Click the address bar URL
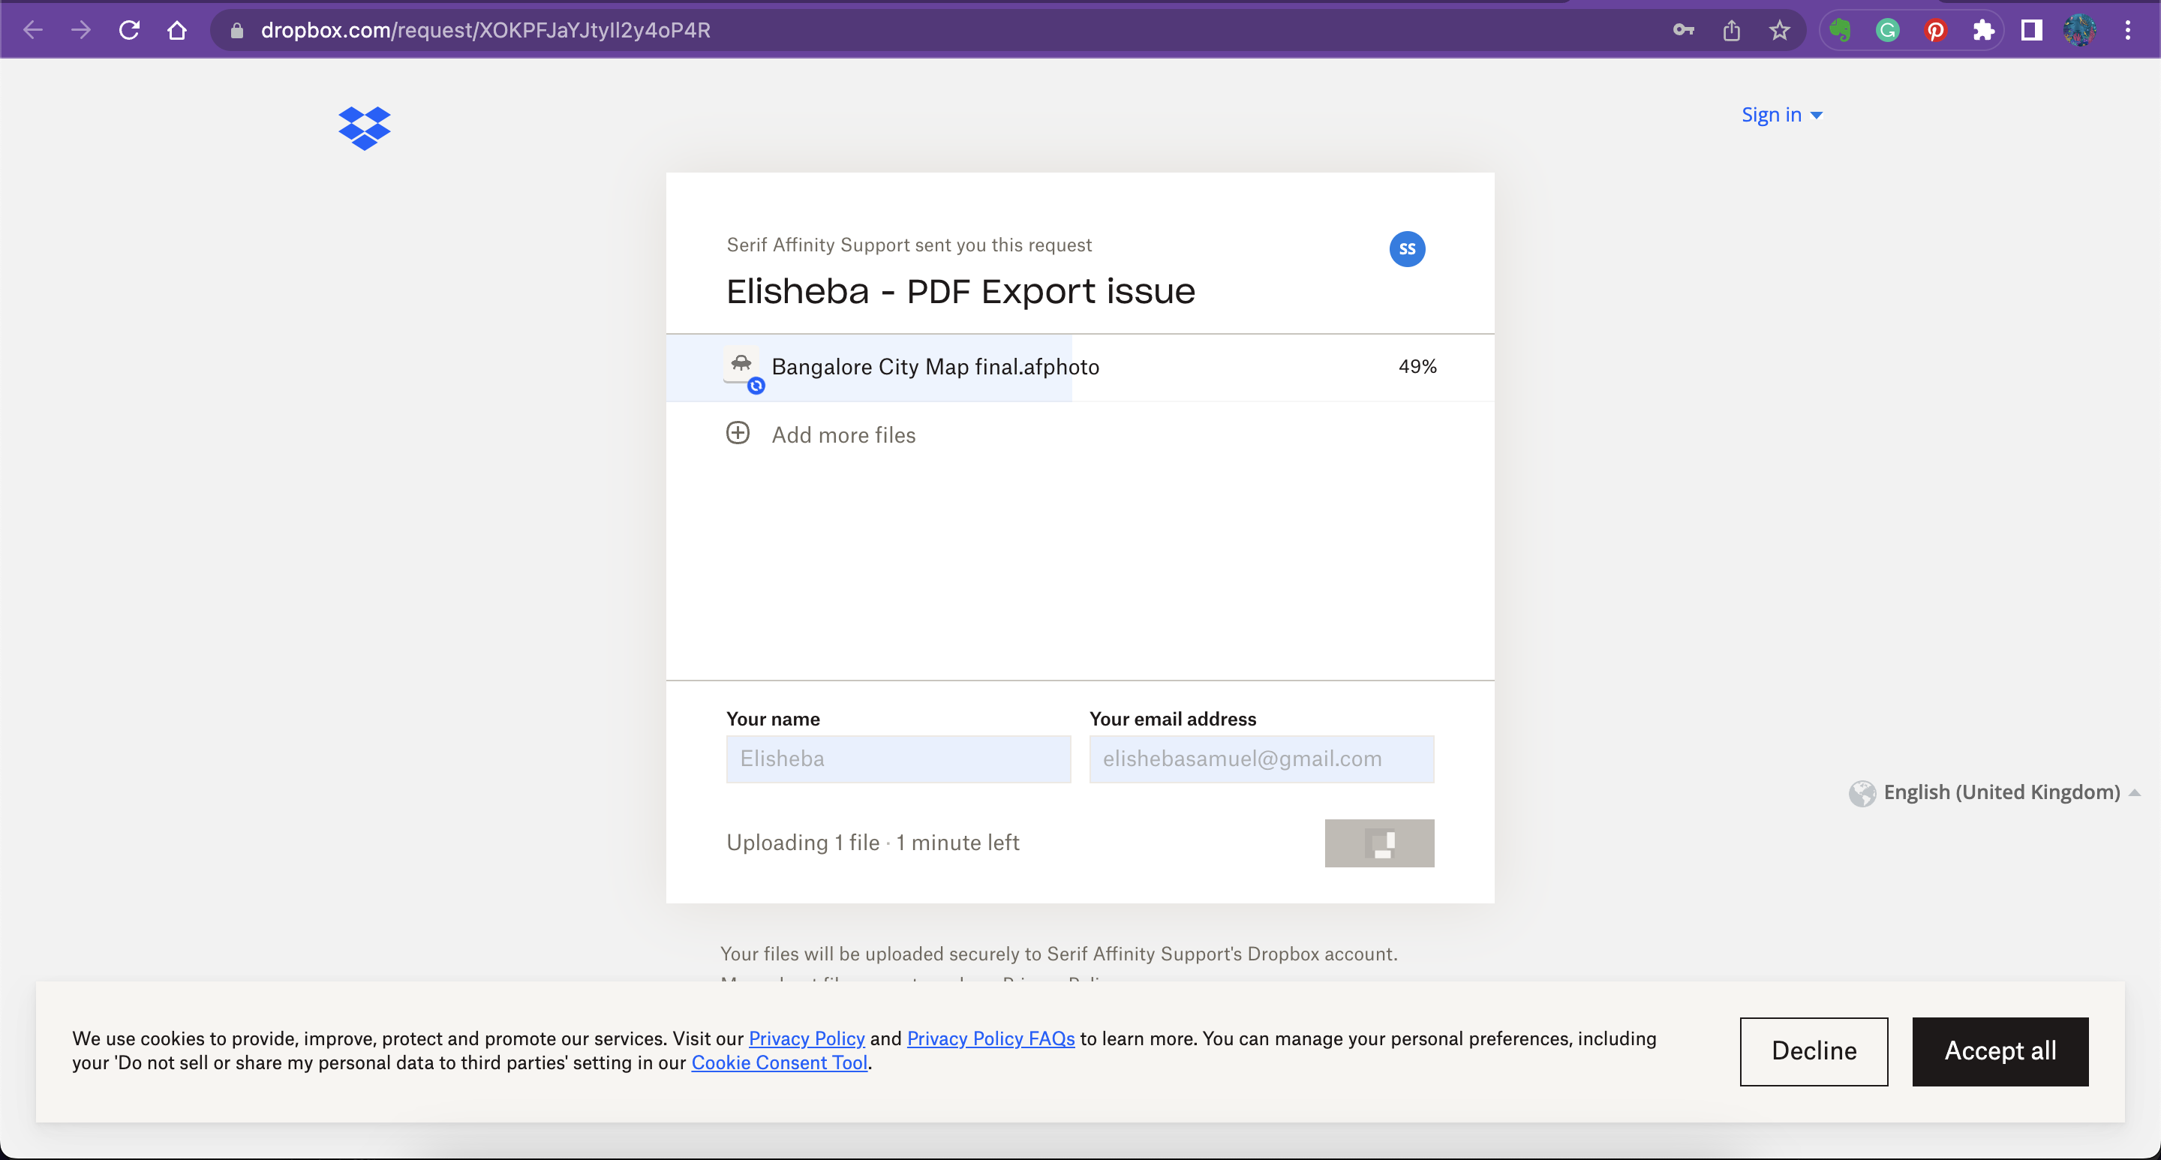This screenshot has width=2161, height=1160. coord(485,30)
